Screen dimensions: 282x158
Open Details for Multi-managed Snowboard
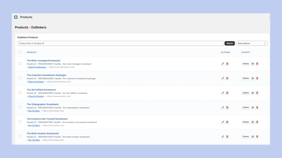point(246,64)
